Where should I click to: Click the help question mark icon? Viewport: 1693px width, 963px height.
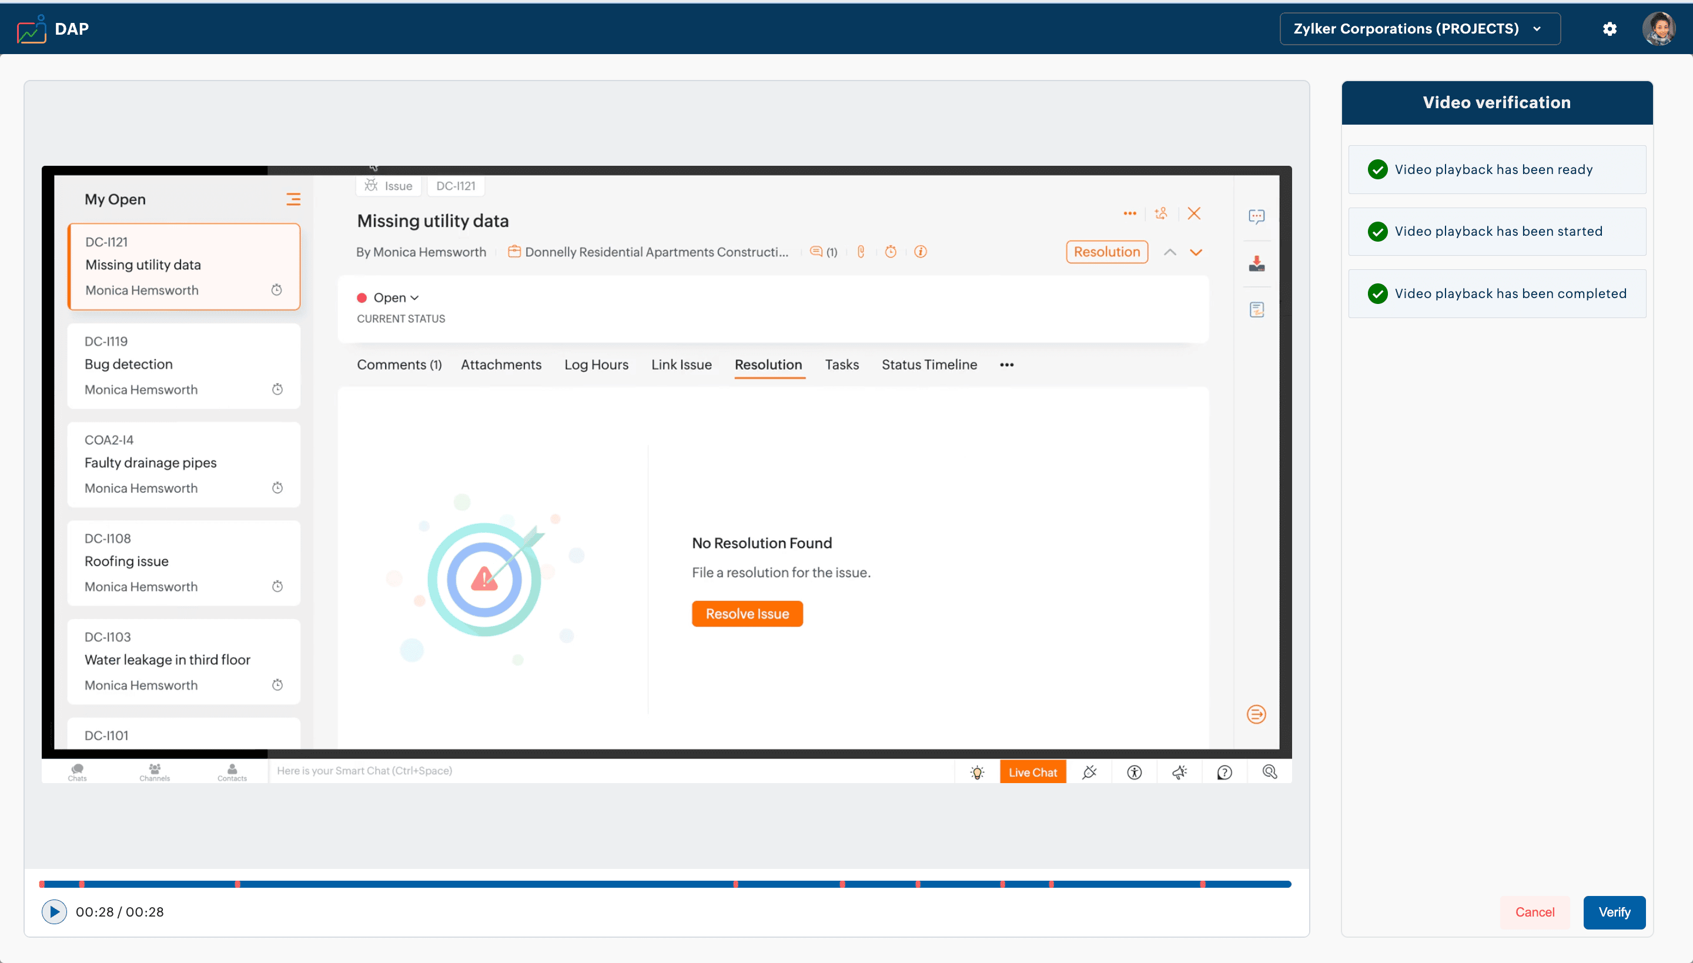click(x=1224, y=772)
